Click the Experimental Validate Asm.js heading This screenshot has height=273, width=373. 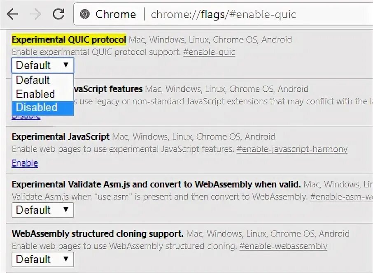[156, 185]
